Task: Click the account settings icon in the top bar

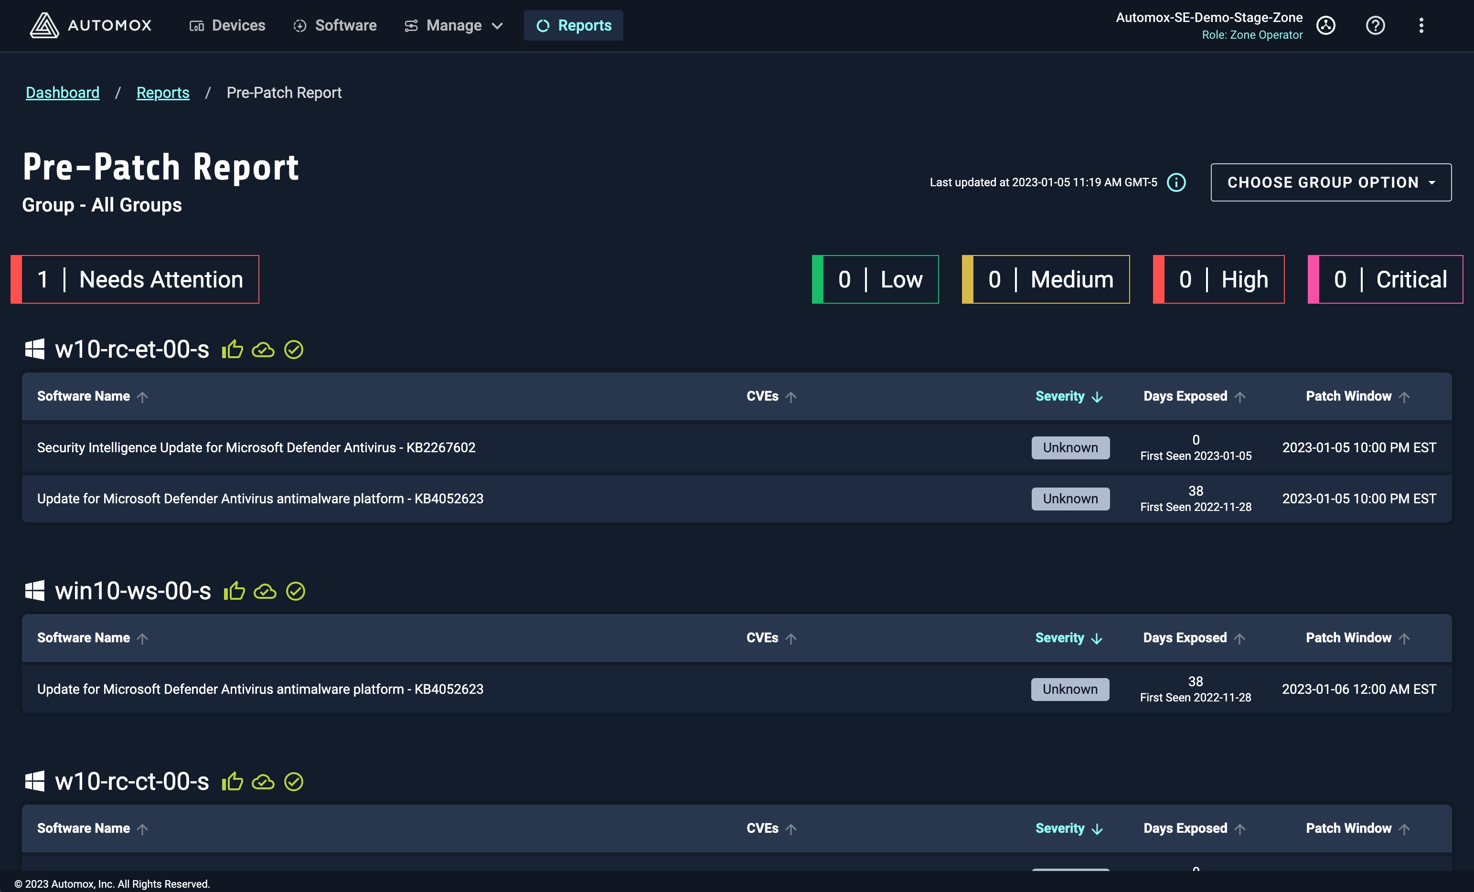Action: [1326, 25]
